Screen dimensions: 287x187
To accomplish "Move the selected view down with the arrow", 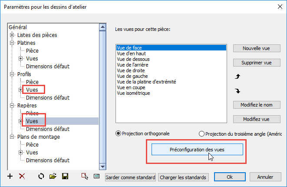I will 238,91.
